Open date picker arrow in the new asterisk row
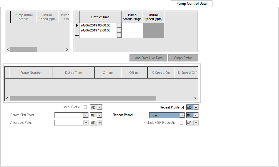Screen dimensions: 279x167 pos(119,35)
